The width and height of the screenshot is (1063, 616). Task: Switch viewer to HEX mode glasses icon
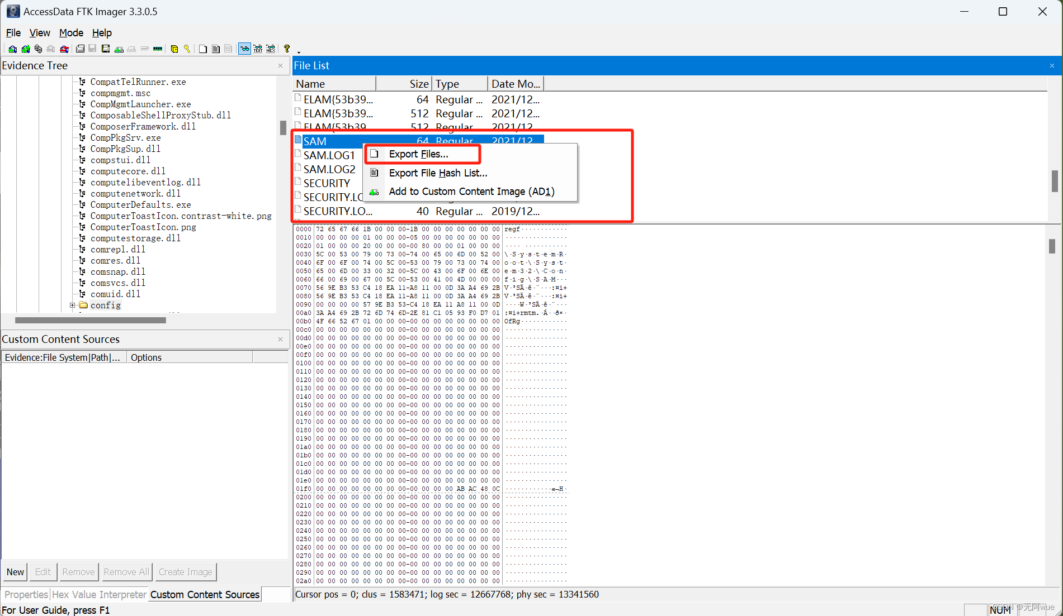click(x=271, y=49)
